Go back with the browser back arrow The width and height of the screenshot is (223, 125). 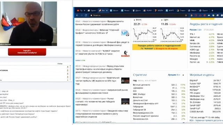[77, 15]
